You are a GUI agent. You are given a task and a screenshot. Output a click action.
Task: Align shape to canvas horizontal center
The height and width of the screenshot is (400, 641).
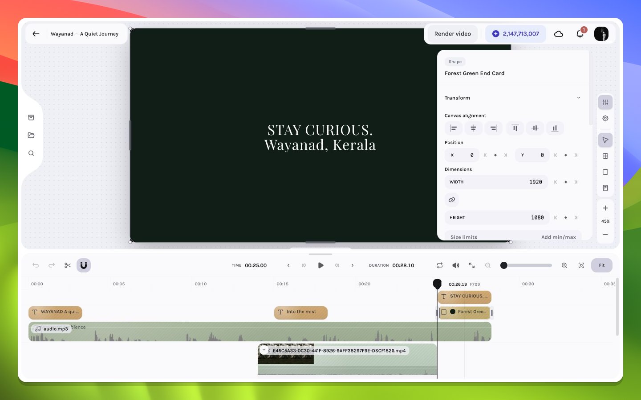click(x=474, y=128)
